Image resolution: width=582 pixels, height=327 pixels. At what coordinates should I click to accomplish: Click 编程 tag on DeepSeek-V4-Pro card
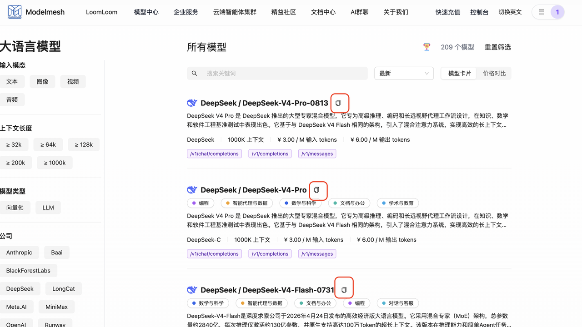point(201,203)
